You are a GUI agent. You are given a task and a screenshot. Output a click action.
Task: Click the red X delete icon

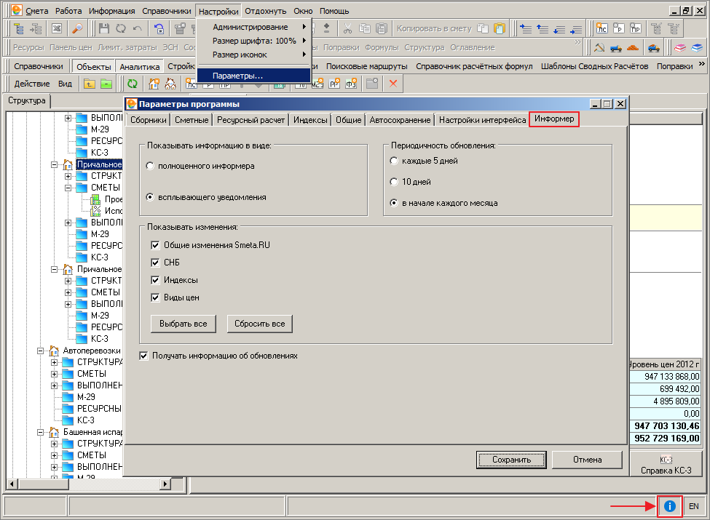(393, 84)
